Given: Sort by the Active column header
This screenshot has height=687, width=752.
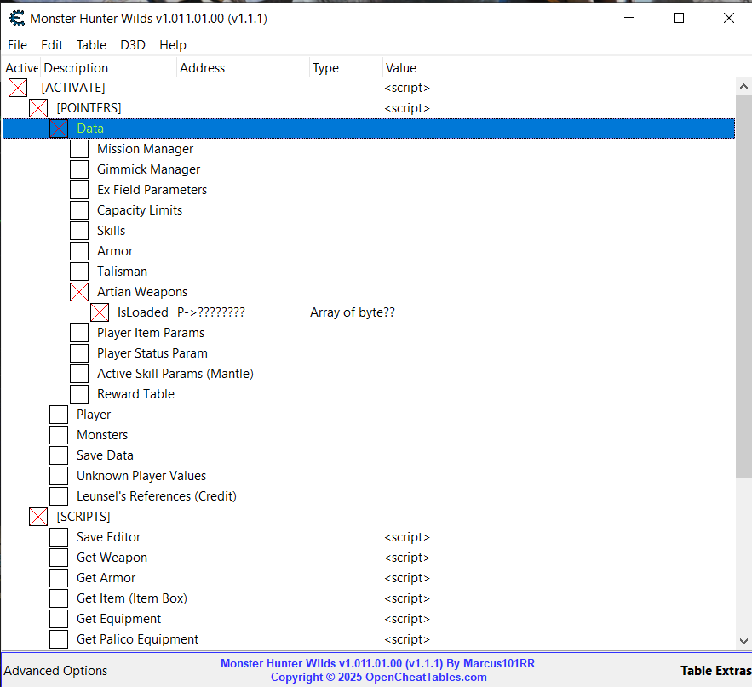Looking at the screenshot, I should click(21, 68).
